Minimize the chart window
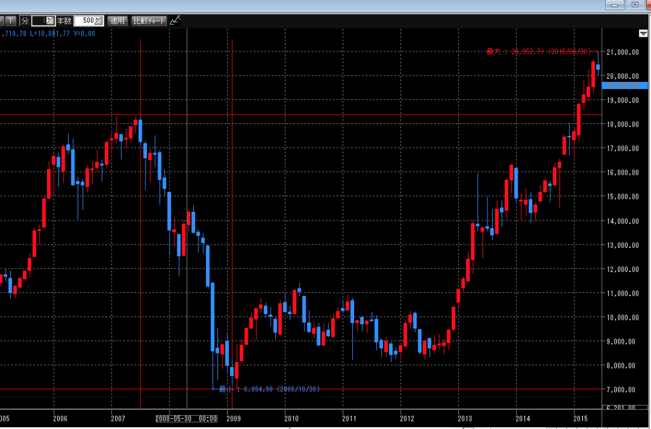 614,4
